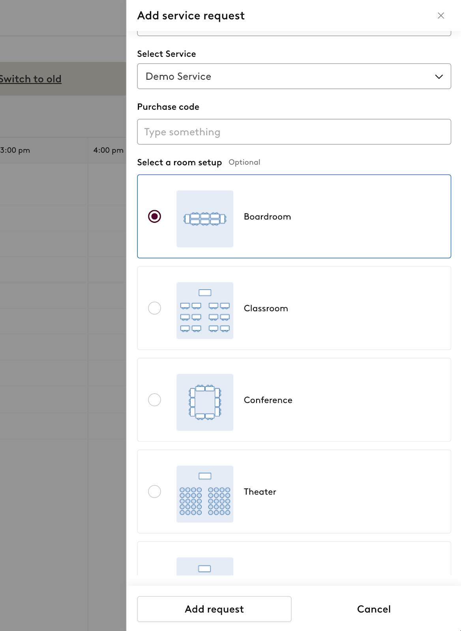
Task: Click the Classroom setup card
Action: point(294,308)
